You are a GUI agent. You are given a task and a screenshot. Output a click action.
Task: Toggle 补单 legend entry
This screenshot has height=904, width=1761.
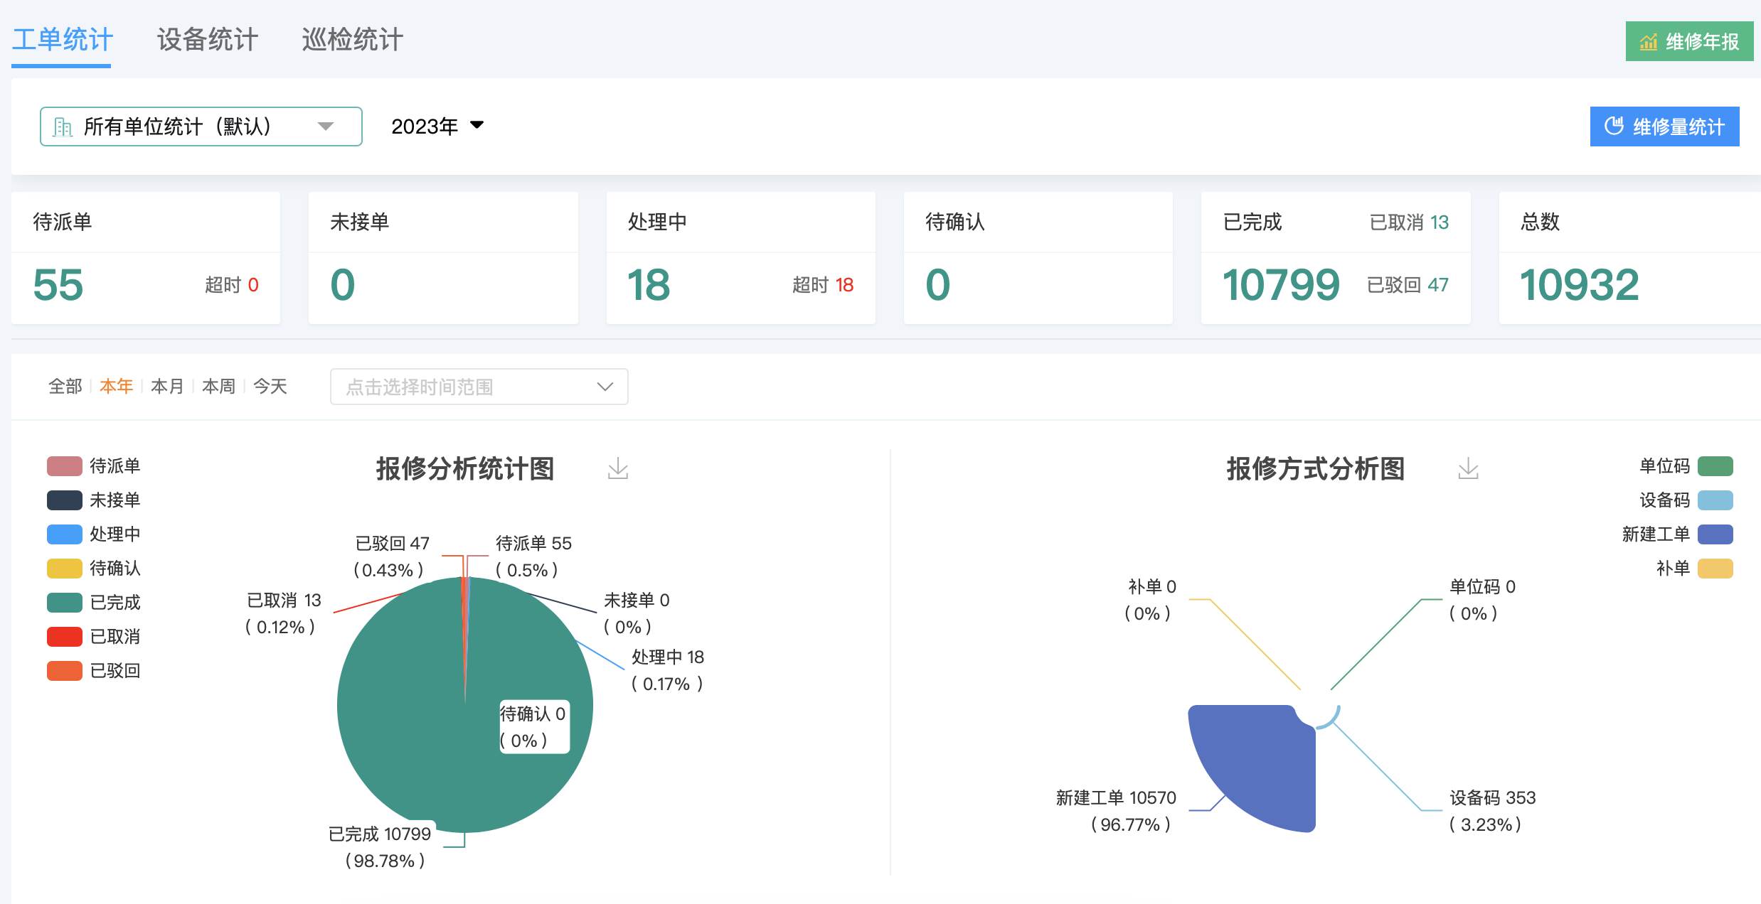pos(1694,569)
